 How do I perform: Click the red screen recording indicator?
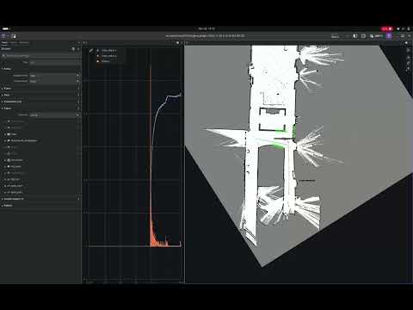(x=386, y=28)
